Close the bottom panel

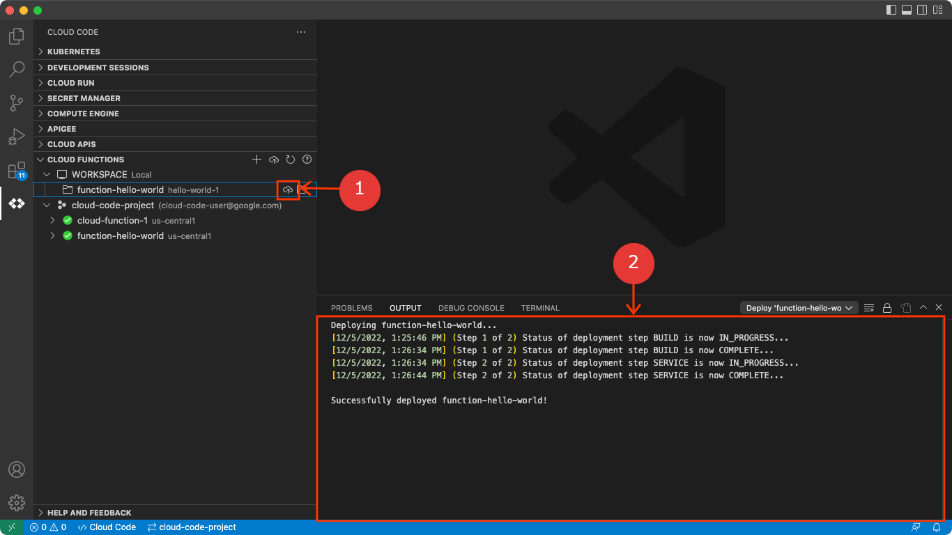coord(939,307)
